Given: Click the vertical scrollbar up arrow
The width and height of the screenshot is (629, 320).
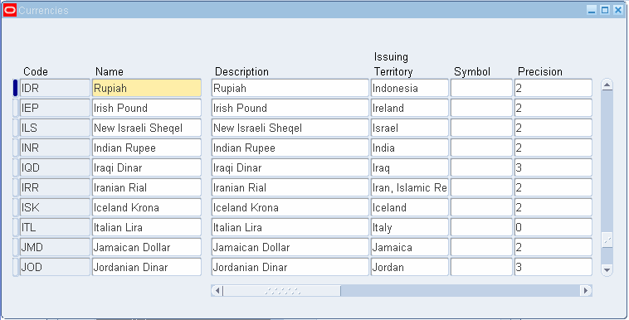Looking at the screenshot, I should point(607,85).
